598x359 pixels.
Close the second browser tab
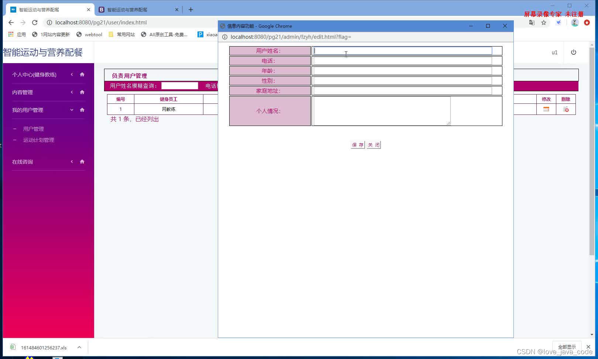pyautogui.click(x=177, y=10)
